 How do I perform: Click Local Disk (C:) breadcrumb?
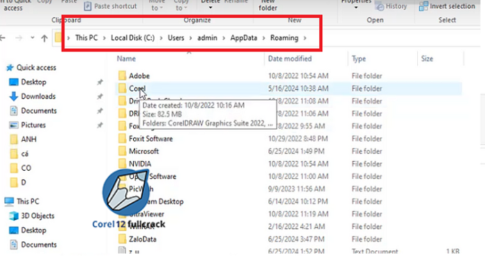133,37
